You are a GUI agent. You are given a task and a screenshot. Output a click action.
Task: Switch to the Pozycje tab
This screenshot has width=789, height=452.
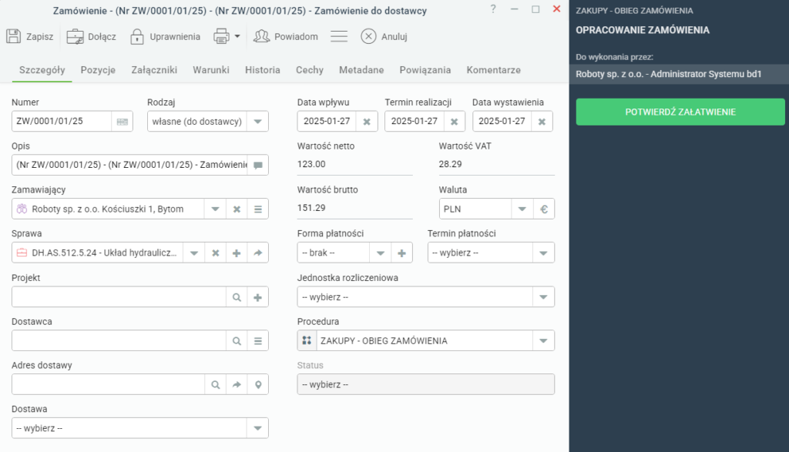(x=98, y=70)
